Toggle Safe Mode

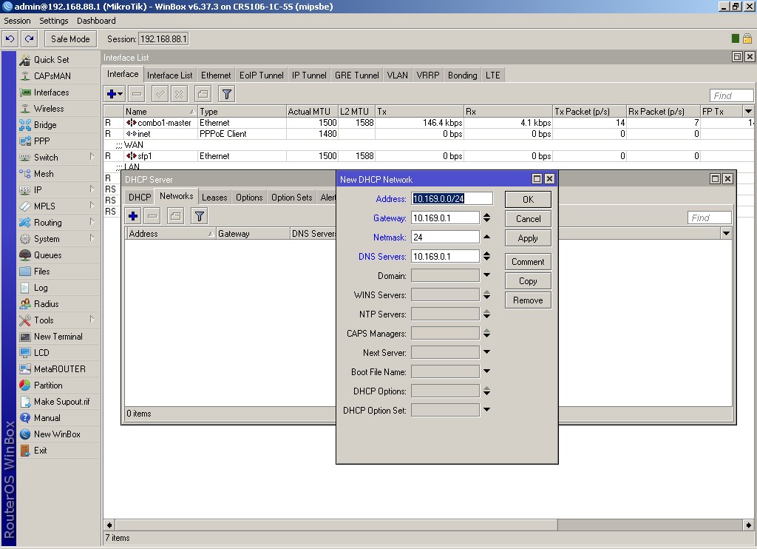70,39
